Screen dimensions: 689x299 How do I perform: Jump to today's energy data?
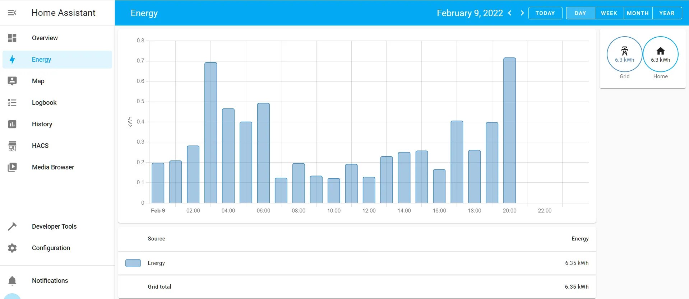click(x=545, y=13)
